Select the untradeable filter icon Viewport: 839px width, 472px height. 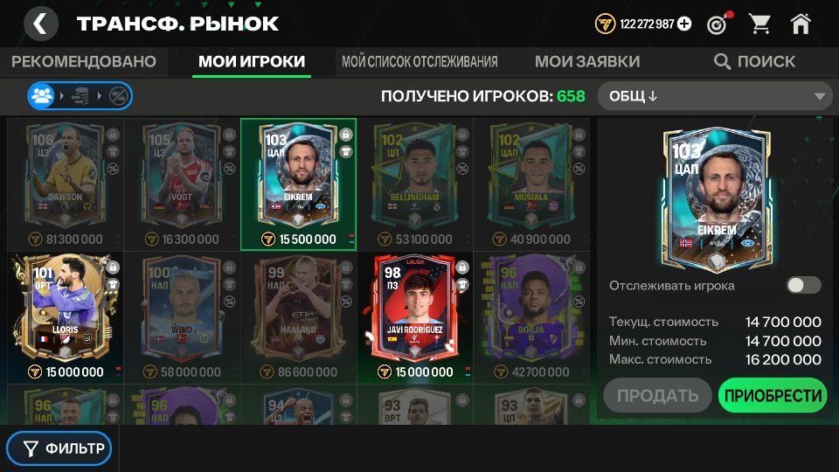coord(118,96)
